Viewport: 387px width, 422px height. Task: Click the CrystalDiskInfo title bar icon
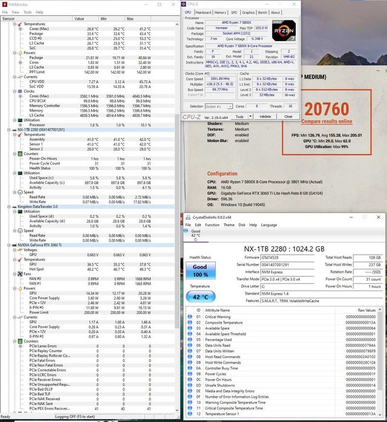[188, 217]
